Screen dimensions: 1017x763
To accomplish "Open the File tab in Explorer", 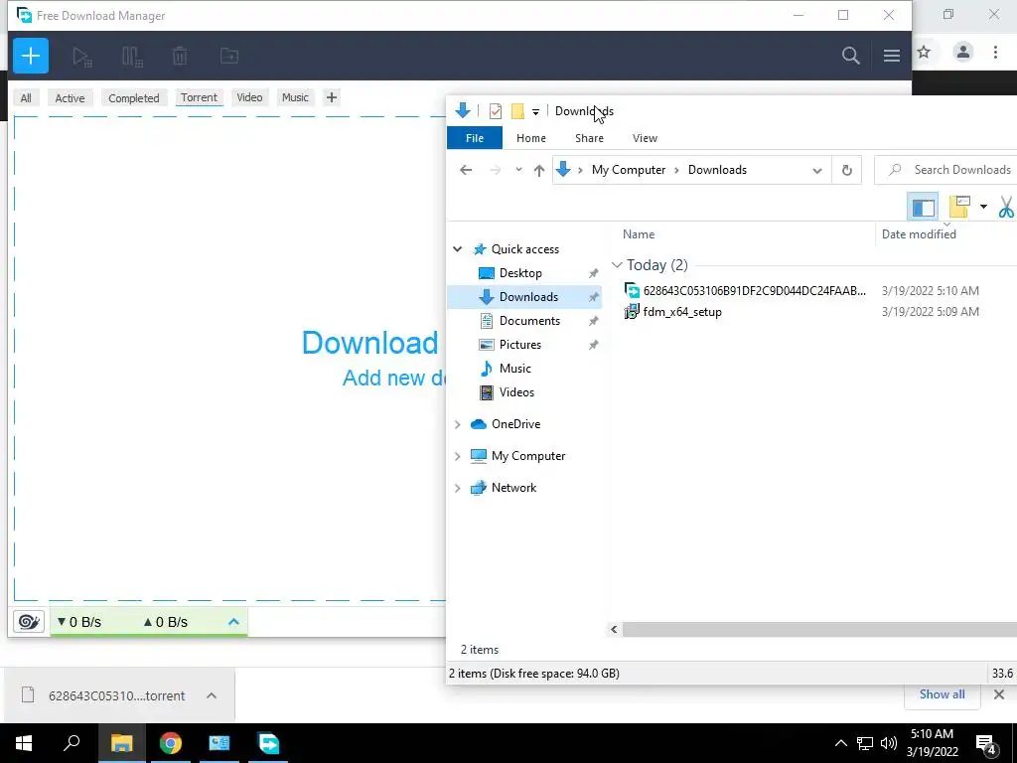I will tap(475, 138).
